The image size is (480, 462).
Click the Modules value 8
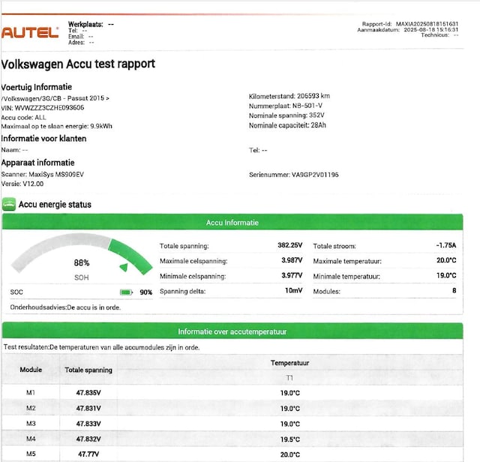coord(454,290)
